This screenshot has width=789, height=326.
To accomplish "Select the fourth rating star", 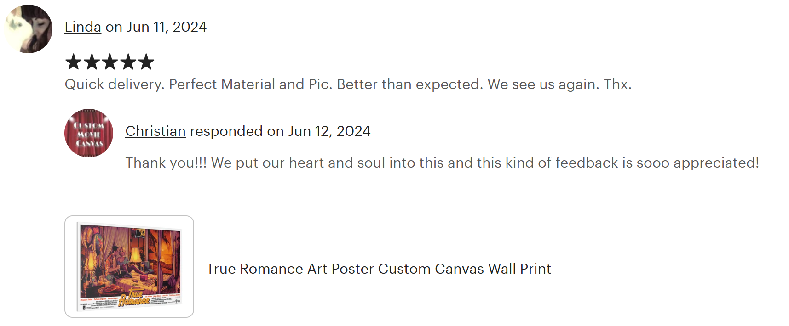I will pos(128,62).
